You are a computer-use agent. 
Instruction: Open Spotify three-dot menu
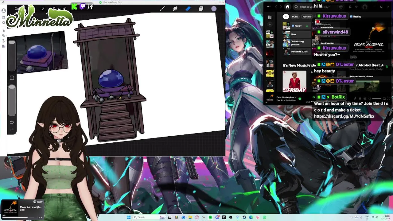point(269,7)
